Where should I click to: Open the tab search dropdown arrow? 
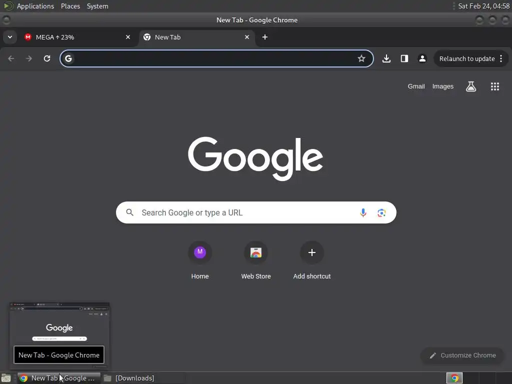point(10,37)
